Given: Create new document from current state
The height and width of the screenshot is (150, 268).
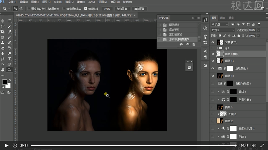Looking at the screenshot, I should point(181,44).
